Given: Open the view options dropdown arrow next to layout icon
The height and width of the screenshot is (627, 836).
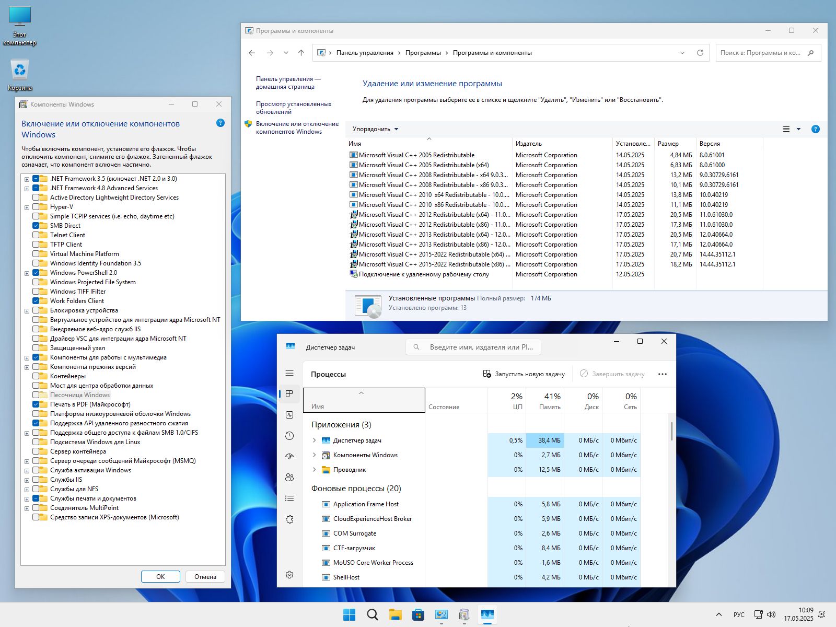Looking at the screenshot, I should click(x=798, y=129).
